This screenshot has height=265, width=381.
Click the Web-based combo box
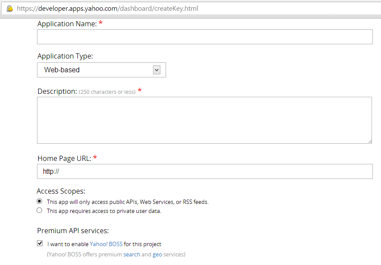pos(101,70)
